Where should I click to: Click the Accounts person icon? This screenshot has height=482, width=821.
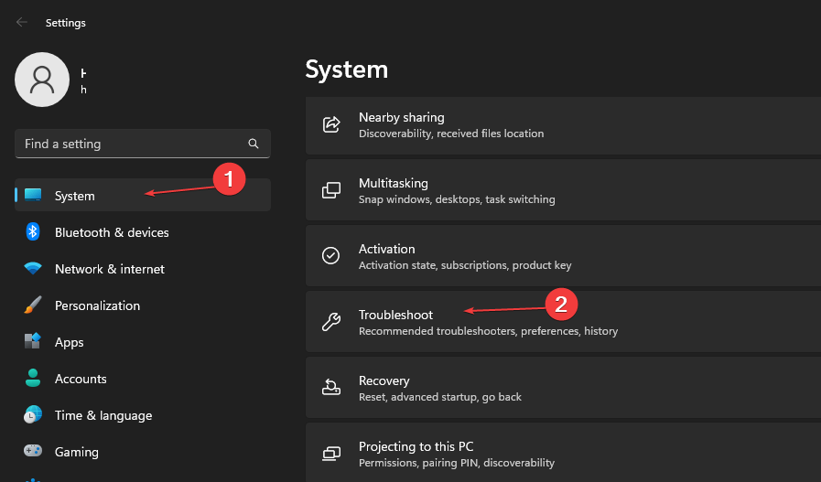point(33,379)
